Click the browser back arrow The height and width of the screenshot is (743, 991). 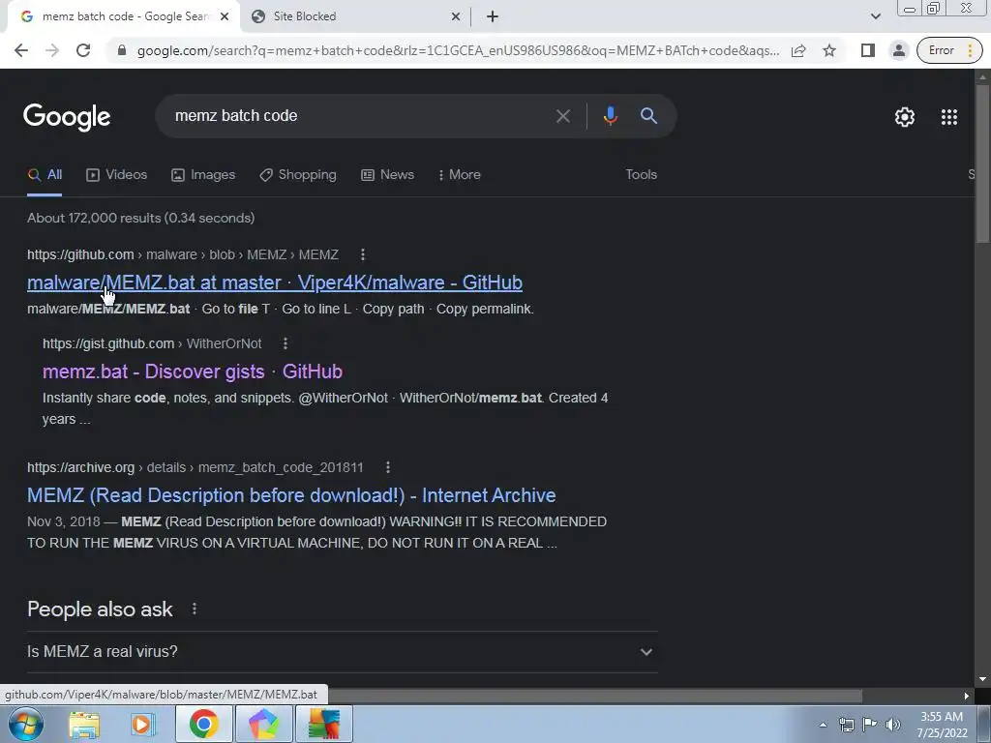[21, 50]
